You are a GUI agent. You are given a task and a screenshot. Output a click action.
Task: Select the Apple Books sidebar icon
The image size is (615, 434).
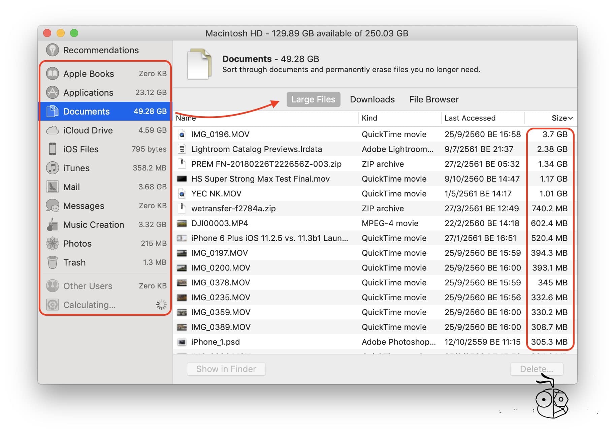tap(52, 73)
